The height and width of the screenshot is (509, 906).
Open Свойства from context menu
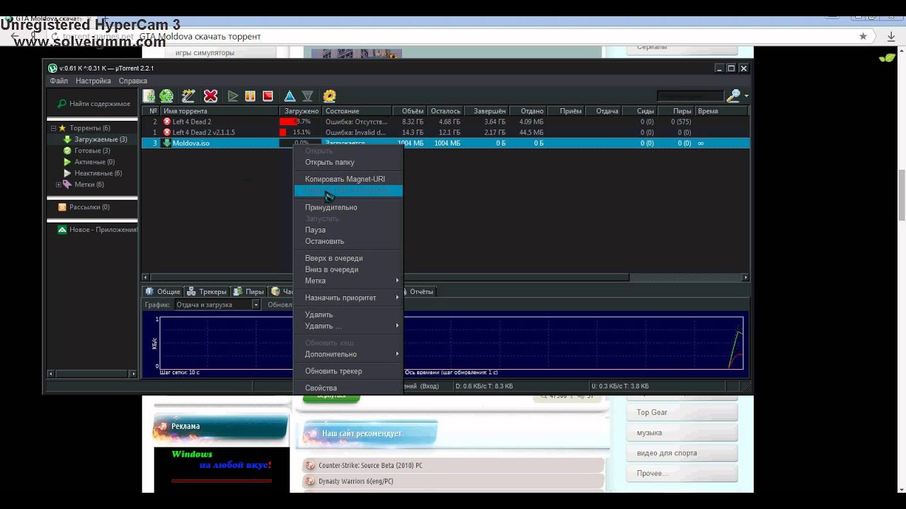click(348, 388)
